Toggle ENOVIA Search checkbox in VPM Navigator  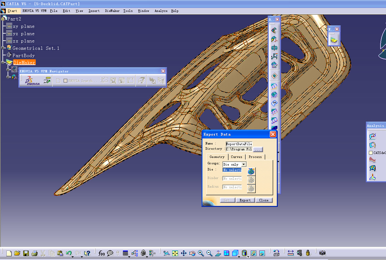coord(65,81)
